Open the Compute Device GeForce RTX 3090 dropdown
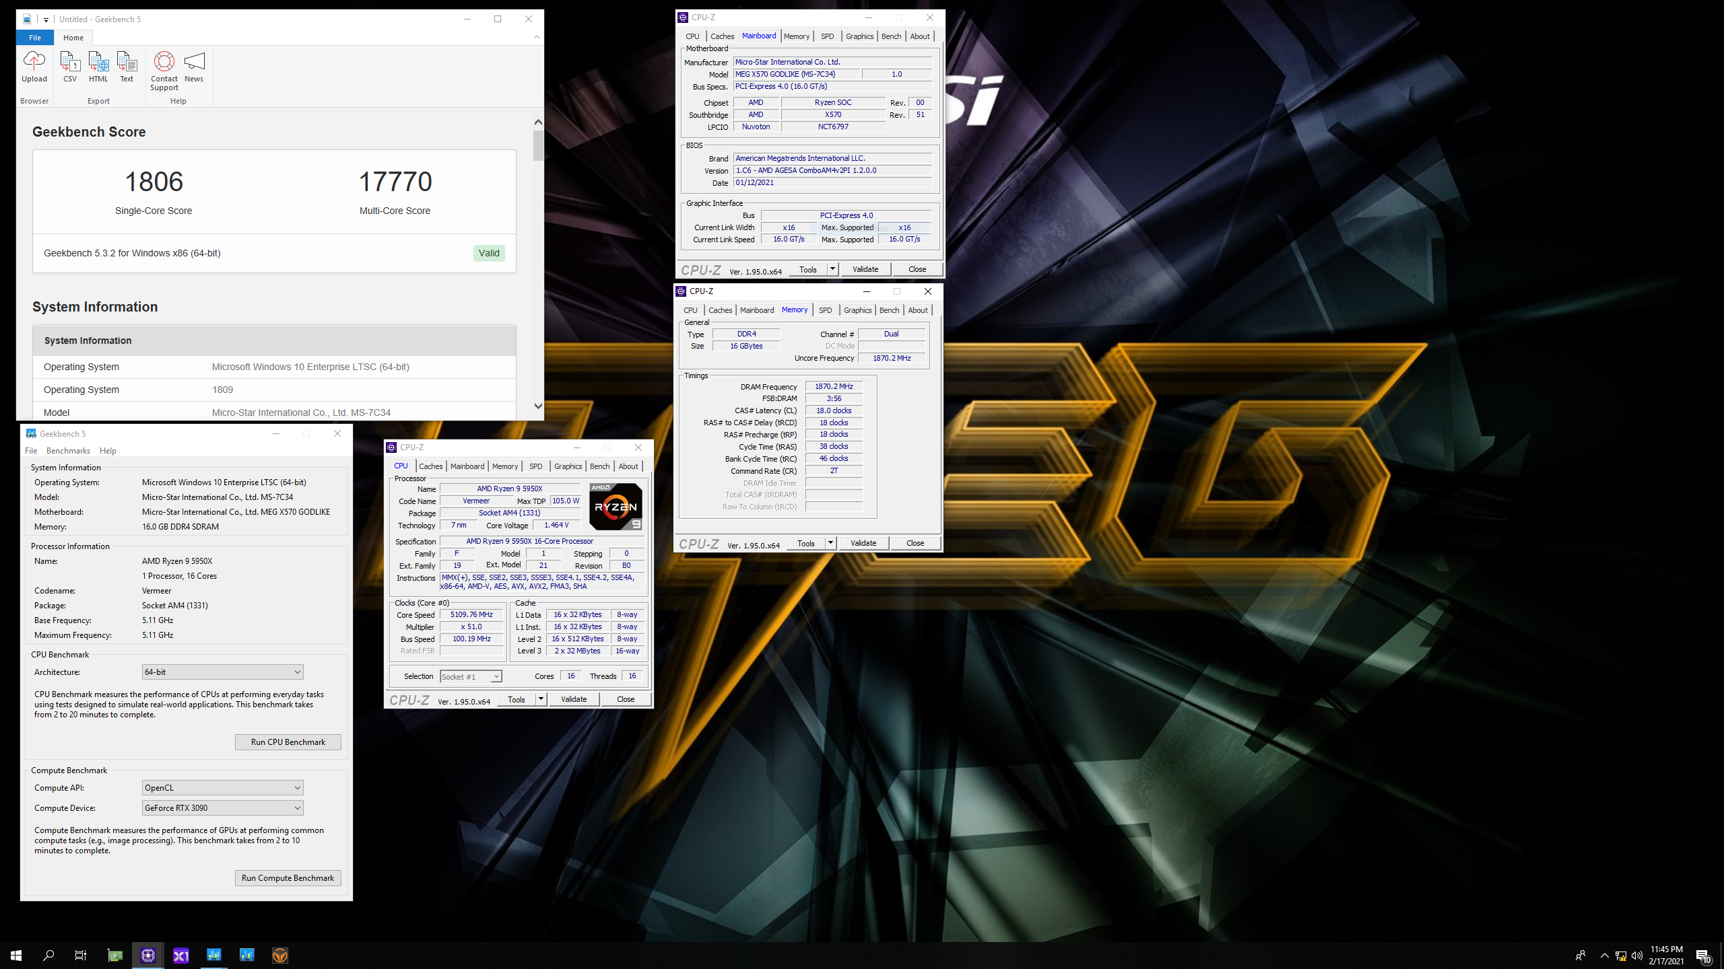Screen dimensions: 1724x969 click(x=222, y=808)
